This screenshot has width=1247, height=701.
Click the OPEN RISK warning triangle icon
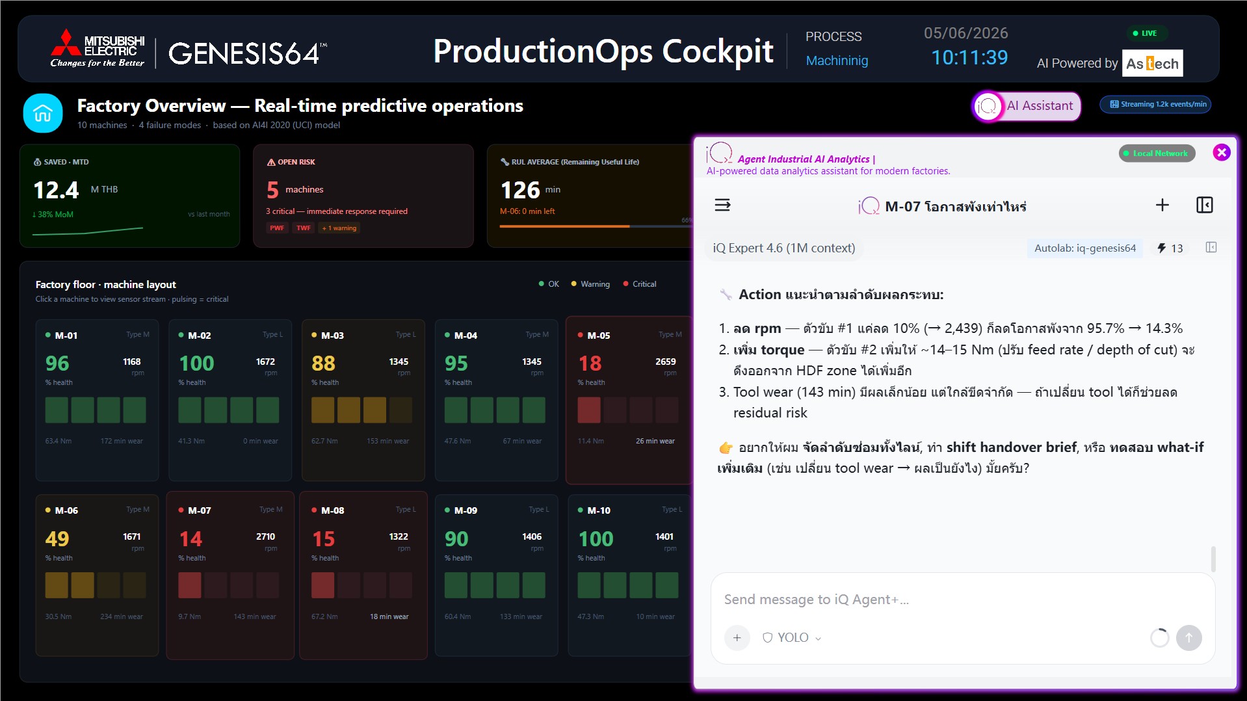click(271, 162)
